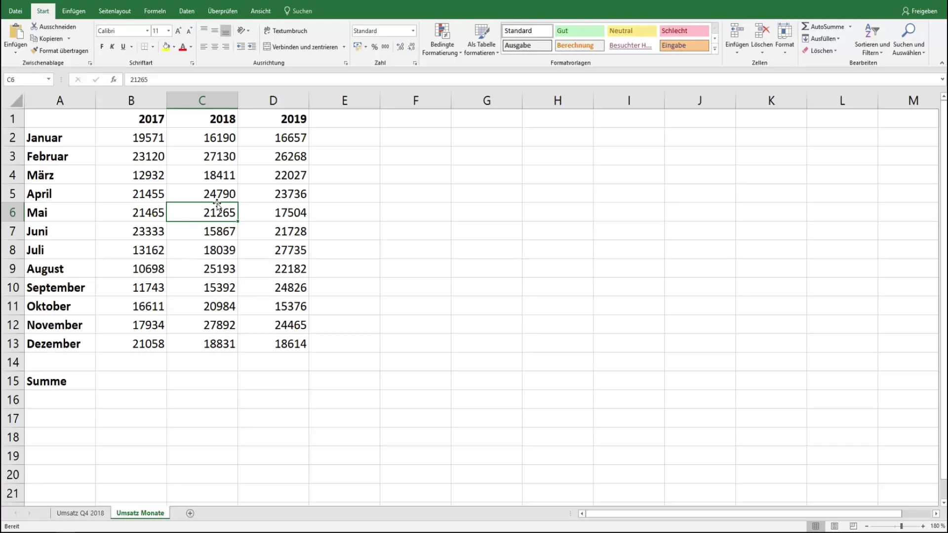
Task: Open Löschen eraser menu in Bearbeiten
Action: click(819, 50)
